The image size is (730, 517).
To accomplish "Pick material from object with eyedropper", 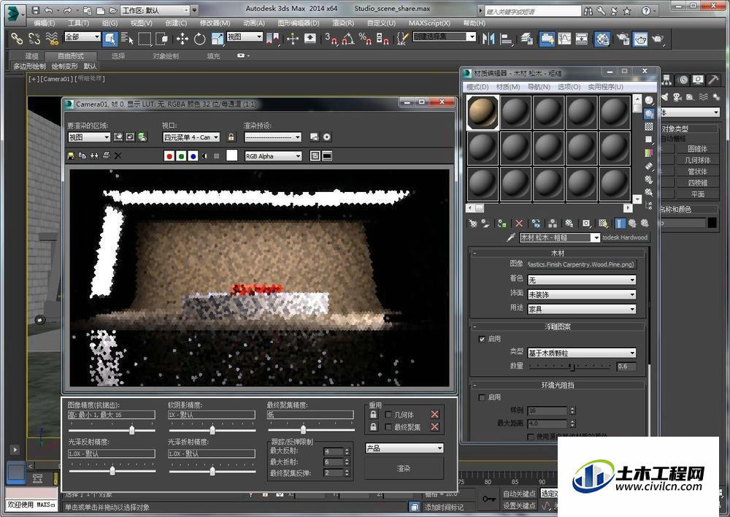I will coord(510,237).
